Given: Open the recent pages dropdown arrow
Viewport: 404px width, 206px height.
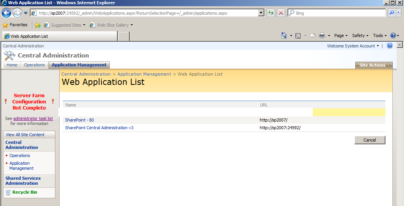Looking at the screenshot, I should coord(26,13).
